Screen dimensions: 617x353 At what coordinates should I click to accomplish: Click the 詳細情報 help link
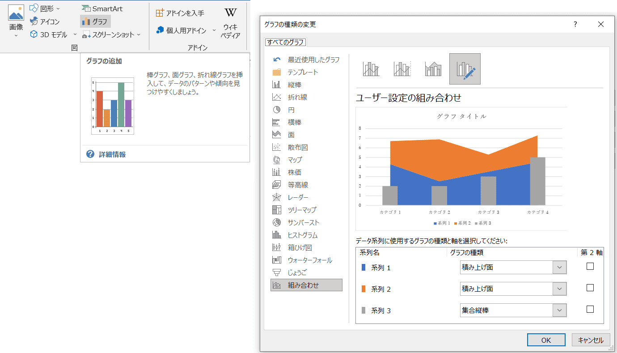click(x=112, y=154)
